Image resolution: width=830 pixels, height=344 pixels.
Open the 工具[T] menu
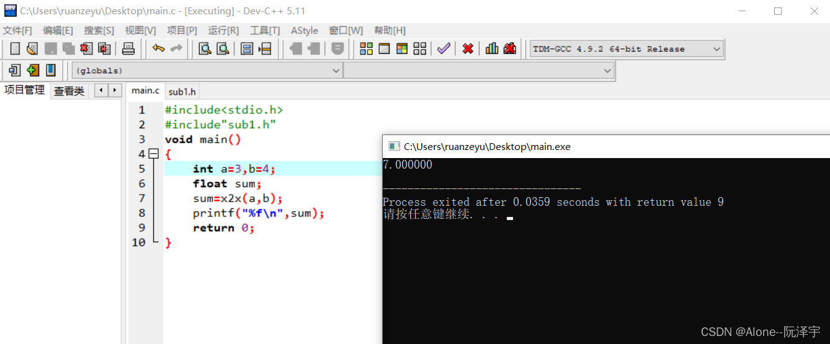coord(265,30)
